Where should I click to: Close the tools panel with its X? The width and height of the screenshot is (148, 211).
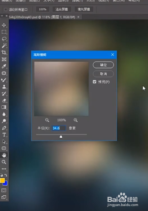tap(7, 16)
